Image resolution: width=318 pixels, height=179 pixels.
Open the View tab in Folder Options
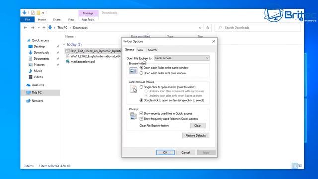pyautogui.click(x=140, y=50)
